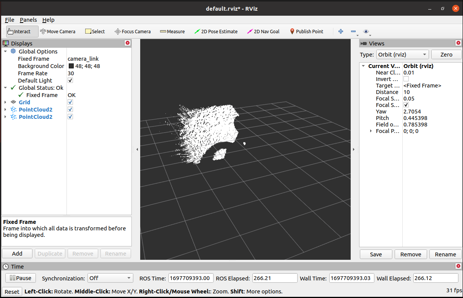Select the camera_link Fixed Frame value
Screen dimensions: 463x298
83,58
